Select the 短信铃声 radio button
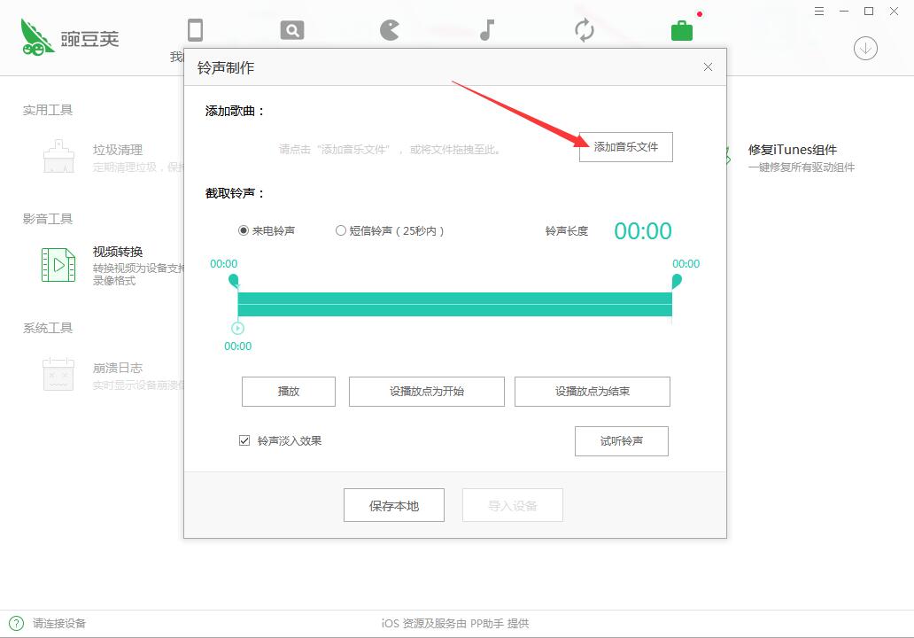 click(340, 230)
